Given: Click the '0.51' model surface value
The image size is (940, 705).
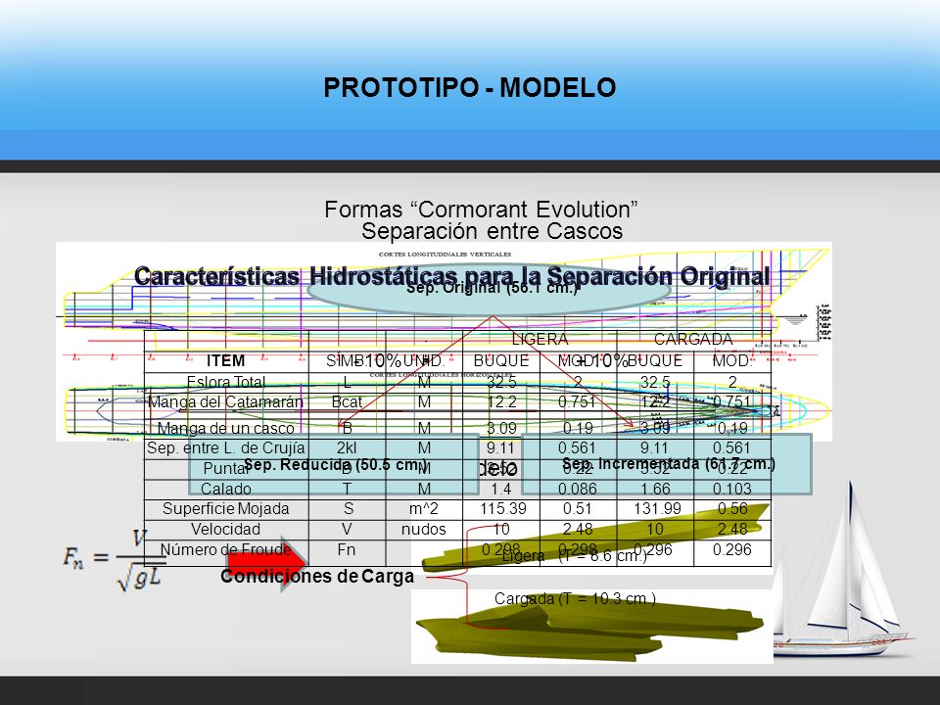Looking at the screenshot, I should click(x=578, y=508).
